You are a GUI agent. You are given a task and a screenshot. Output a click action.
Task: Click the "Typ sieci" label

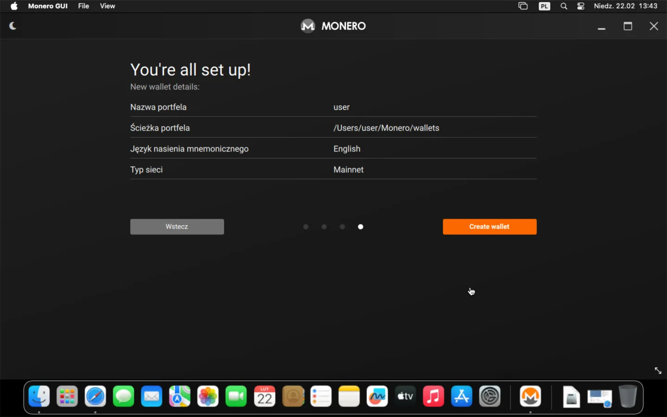(x=146, y=170)
